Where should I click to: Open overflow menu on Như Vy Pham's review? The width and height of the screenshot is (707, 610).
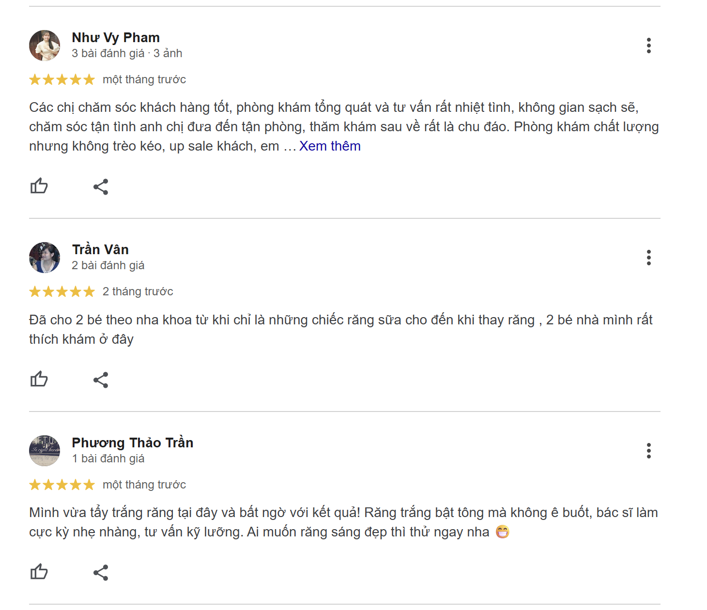click(649, 45)
